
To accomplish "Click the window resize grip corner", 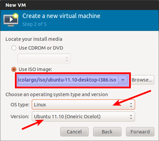I will 157,139.
